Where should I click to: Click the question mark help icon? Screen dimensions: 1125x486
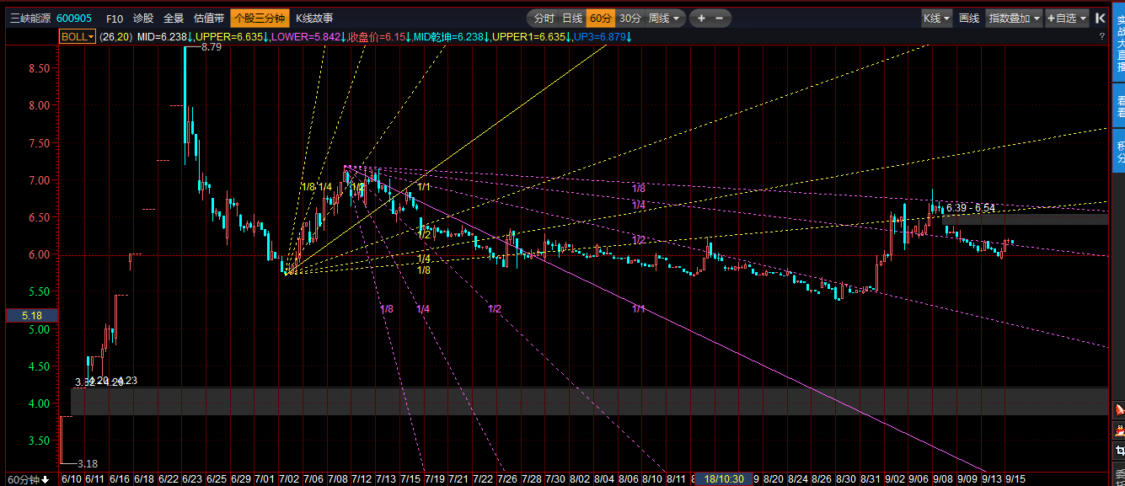point(1101,37)
